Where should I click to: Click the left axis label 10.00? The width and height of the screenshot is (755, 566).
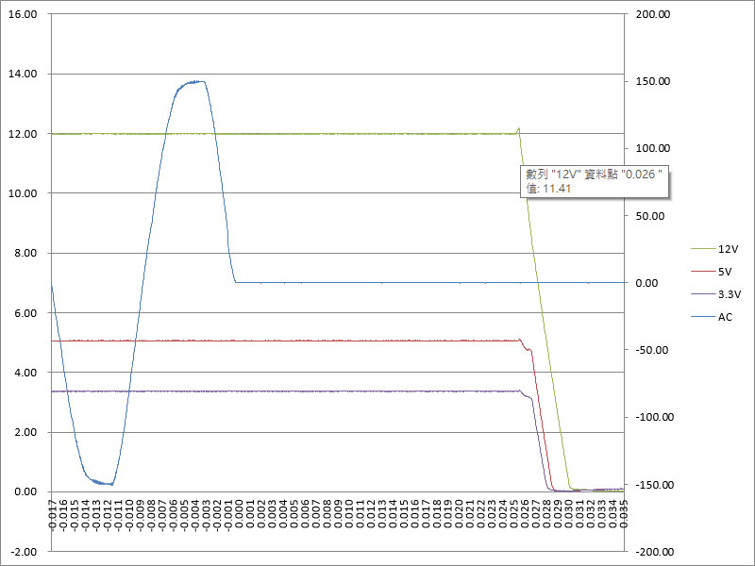click(23, 193)
